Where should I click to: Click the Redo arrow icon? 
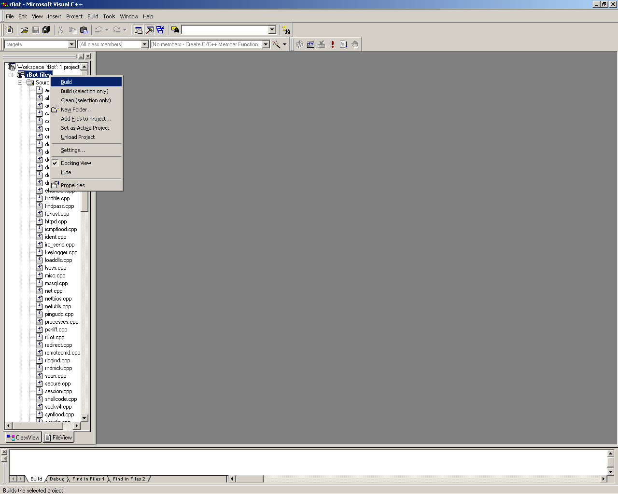[116, 30]
